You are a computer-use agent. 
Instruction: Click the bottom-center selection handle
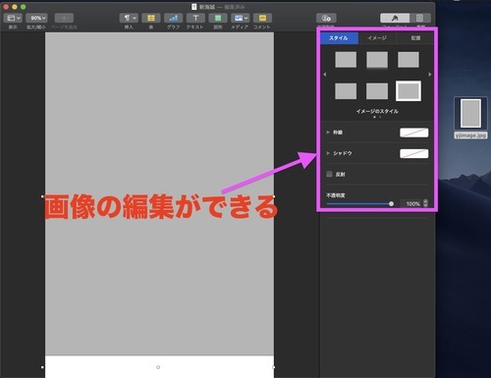pyautogui.click(x=158, y=367)
